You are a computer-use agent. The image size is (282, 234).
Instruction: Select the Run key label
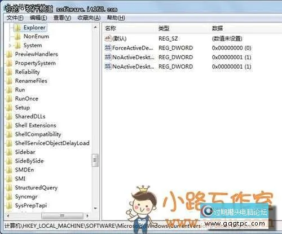coord(20,90)
